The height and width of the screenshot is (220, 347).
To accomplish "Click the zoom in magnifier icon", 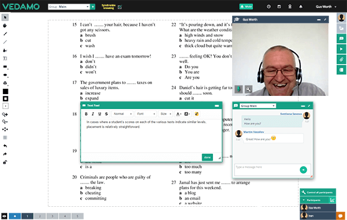I will pyautogui.click(x=5, y=114).
